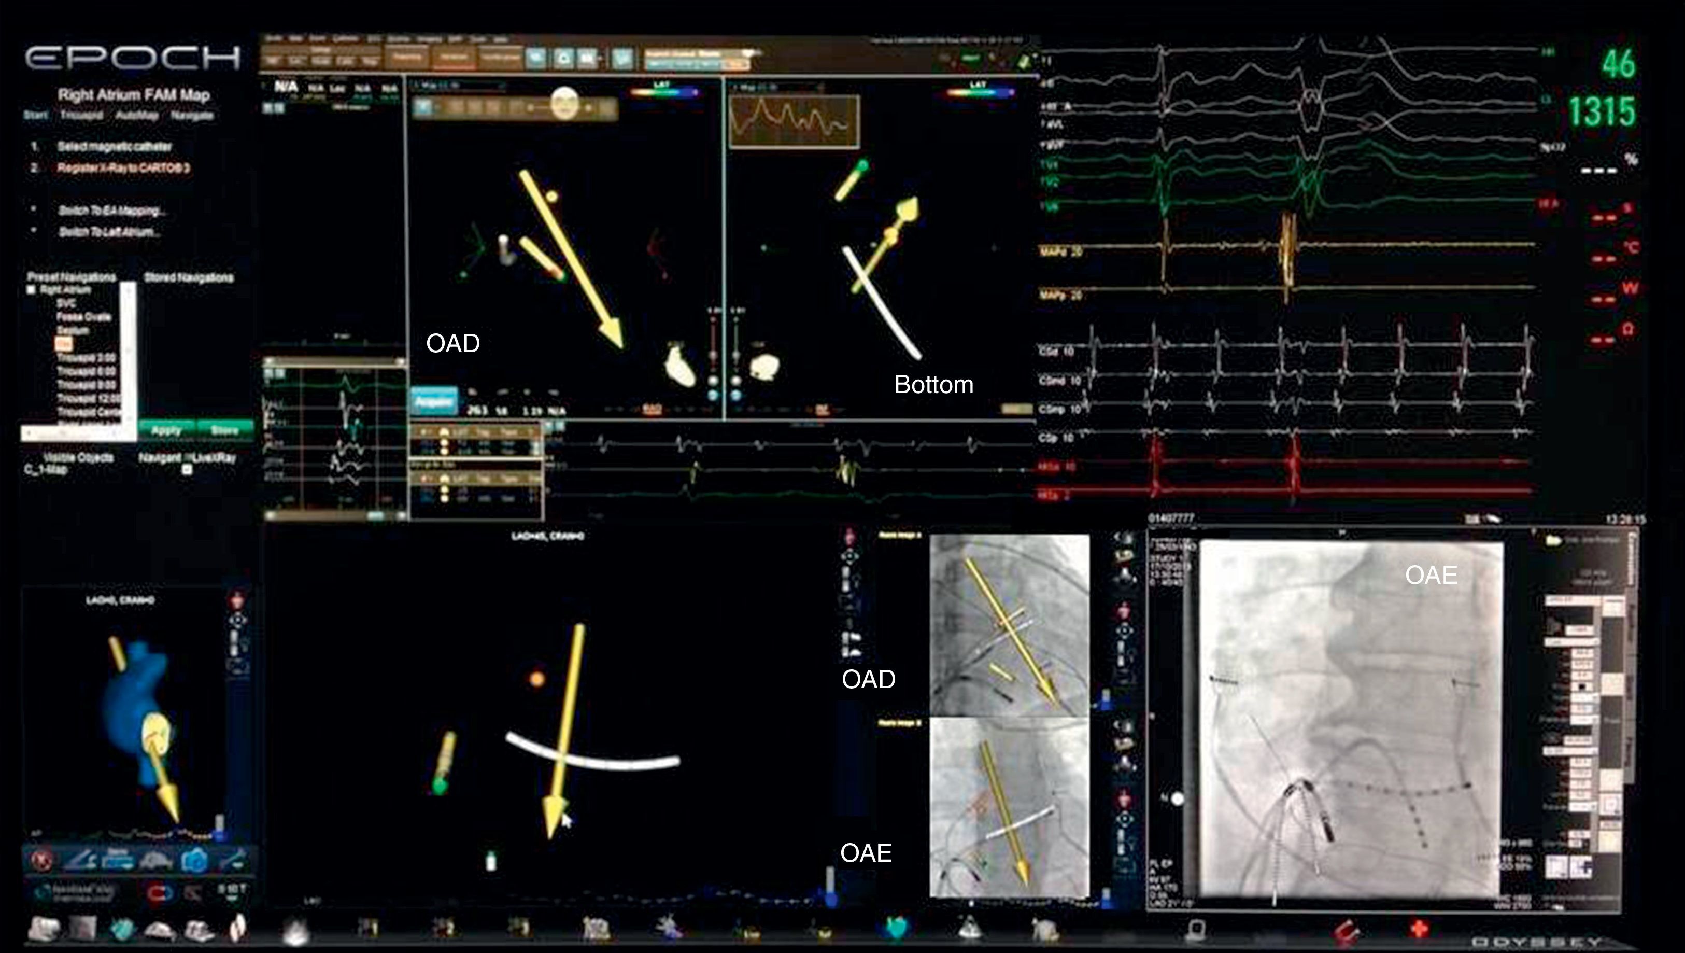This screenshot has height=953, width=1685.
Task: Click the red magnet icon in bottom-right bar
Action: [1346, 930]
